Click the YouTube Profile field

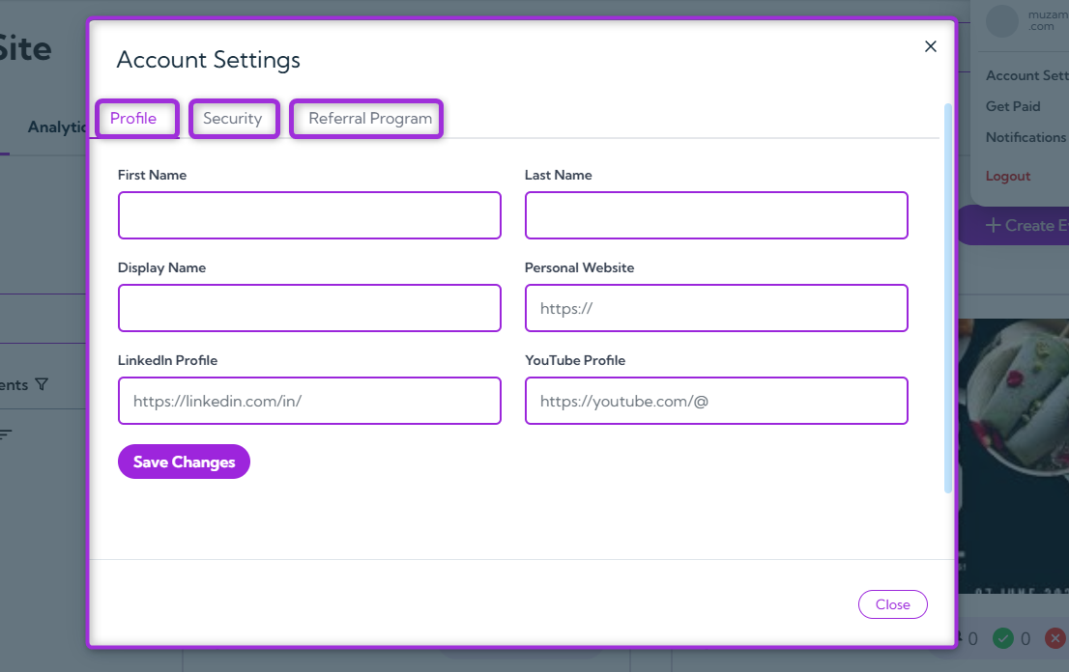click(716, 401)
